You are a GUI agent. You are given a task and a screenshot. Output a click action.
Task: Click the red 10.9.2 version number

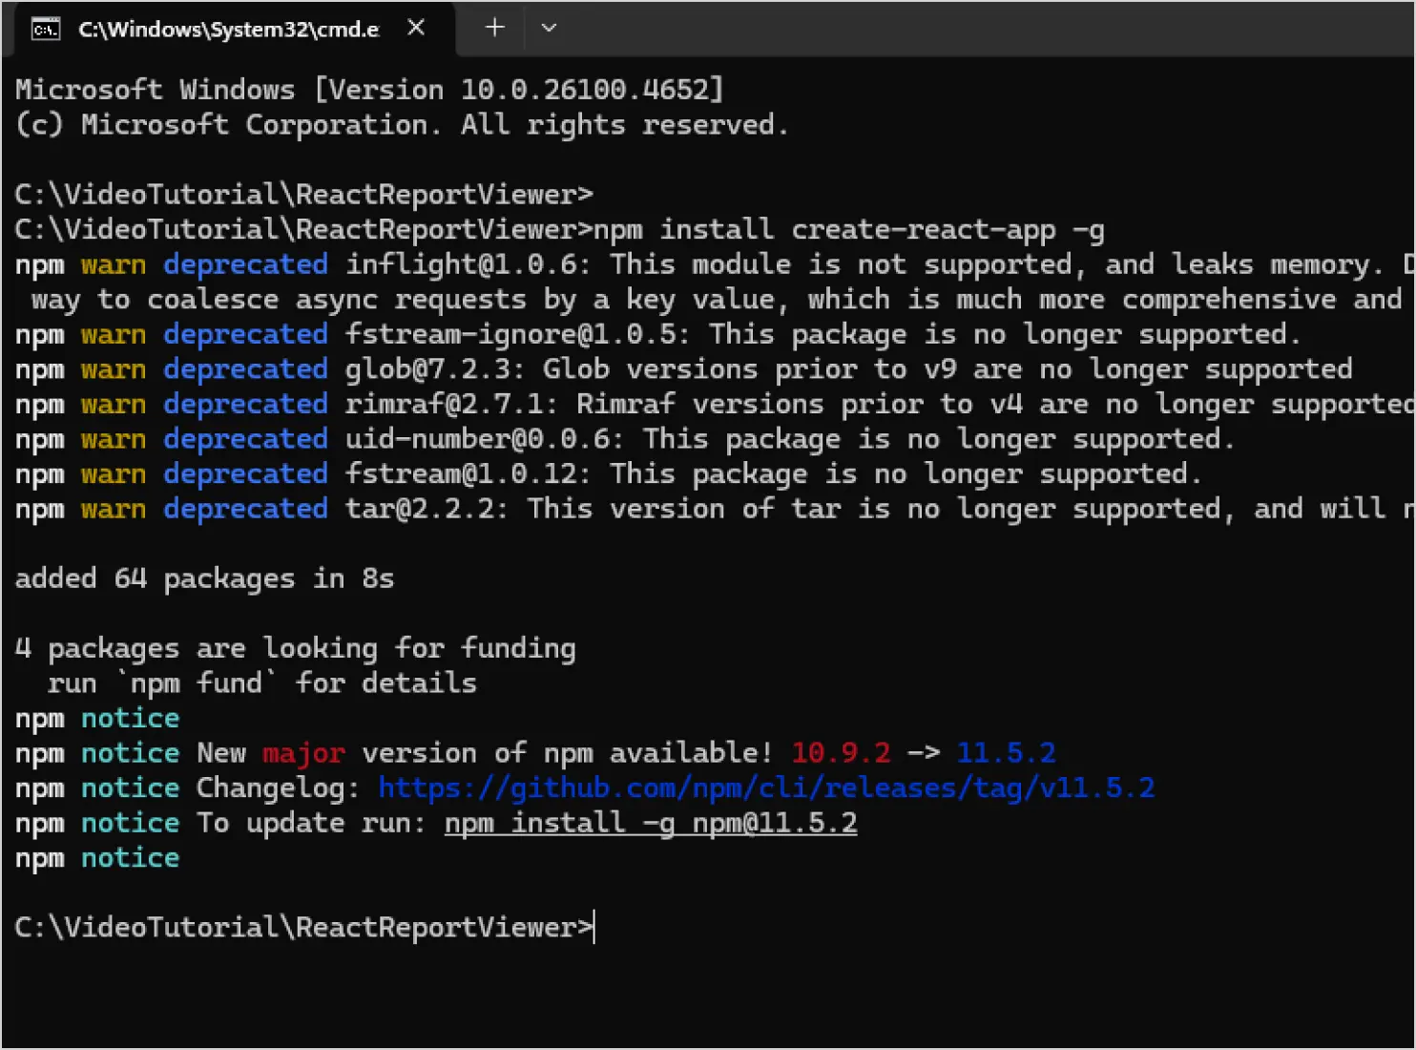[840, 752]
